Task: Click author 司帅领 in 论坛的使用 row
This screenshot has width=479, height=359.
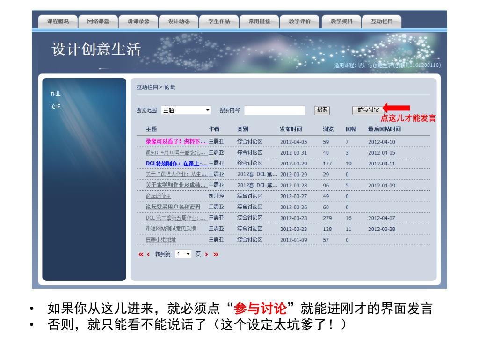Action: 216,196
